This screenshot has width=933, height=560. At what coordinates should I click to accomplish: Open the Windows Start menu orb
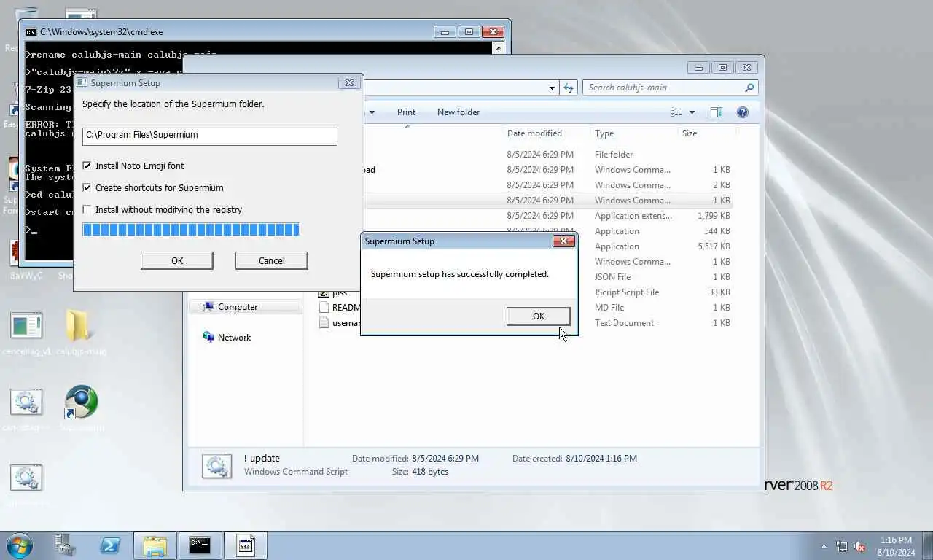19,545
